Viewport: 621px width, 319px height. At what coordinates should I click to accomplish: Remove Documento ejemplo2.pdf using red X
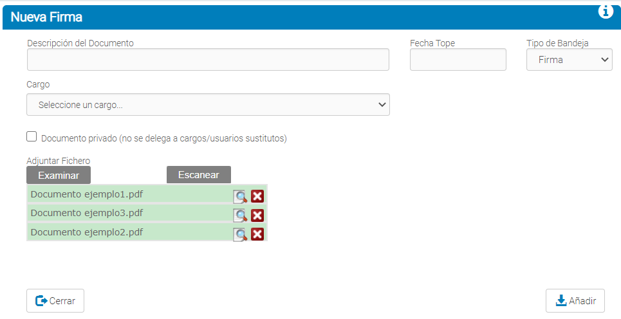pyautogui.click(x=257, y=234)
